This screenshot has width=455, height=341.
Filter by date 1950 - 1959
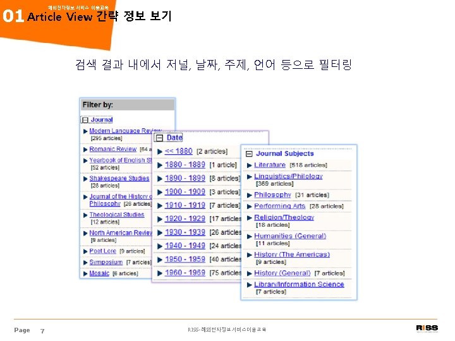tap(185, 260)
